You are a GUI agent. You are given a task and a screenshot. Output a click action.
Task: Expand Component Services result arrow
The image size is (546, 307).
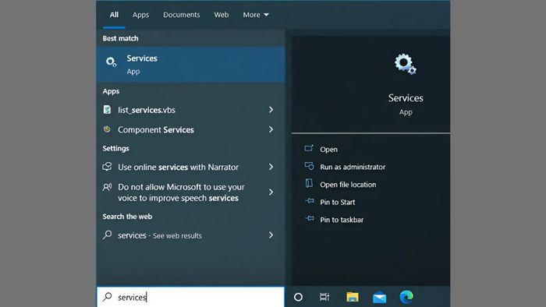pos(271,129)
